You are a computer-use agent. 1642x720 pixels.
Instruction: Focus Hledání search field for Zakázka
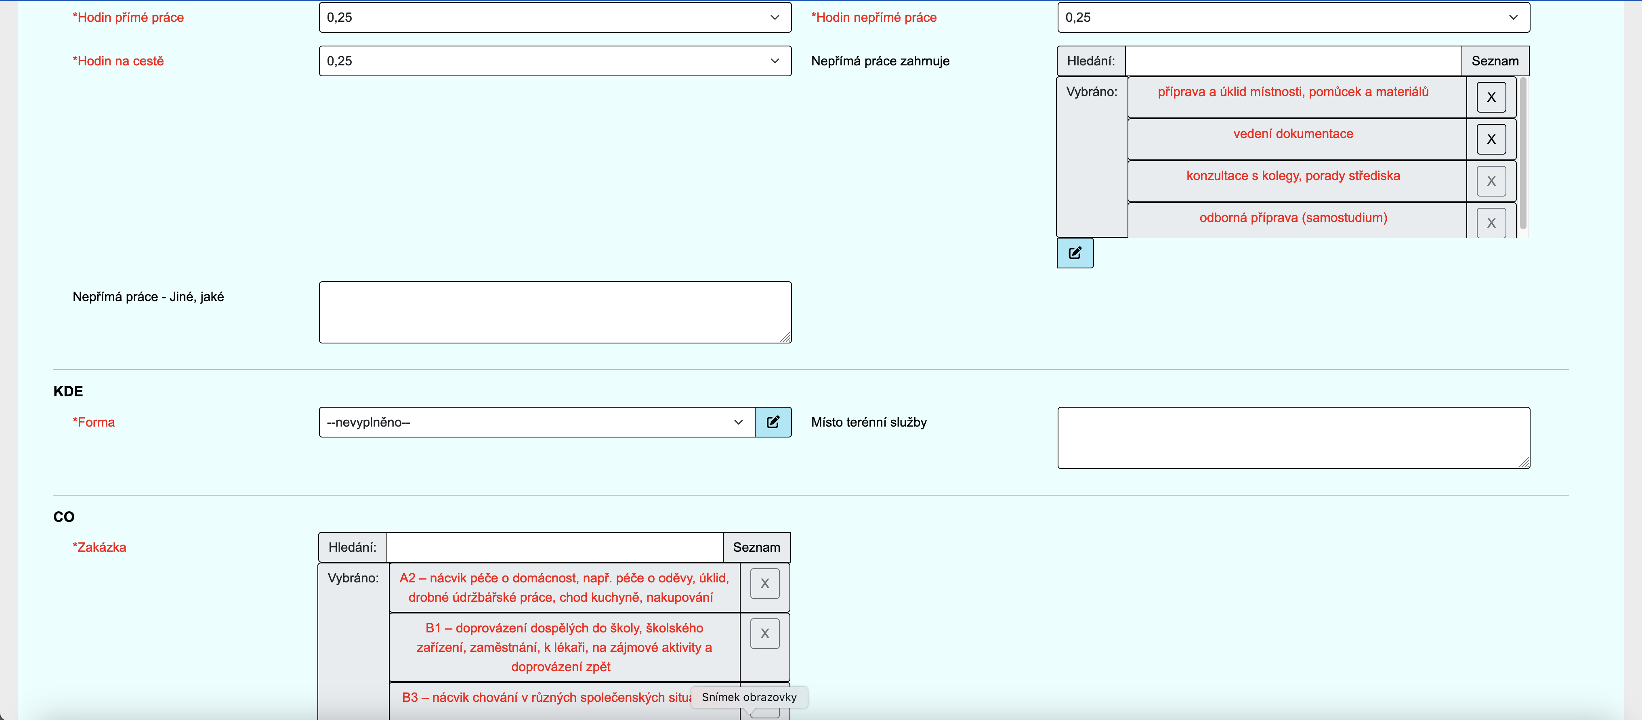click(554, 547)
